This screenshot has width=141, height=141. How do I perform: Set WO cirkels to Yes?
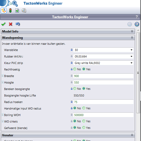(84, 121)
